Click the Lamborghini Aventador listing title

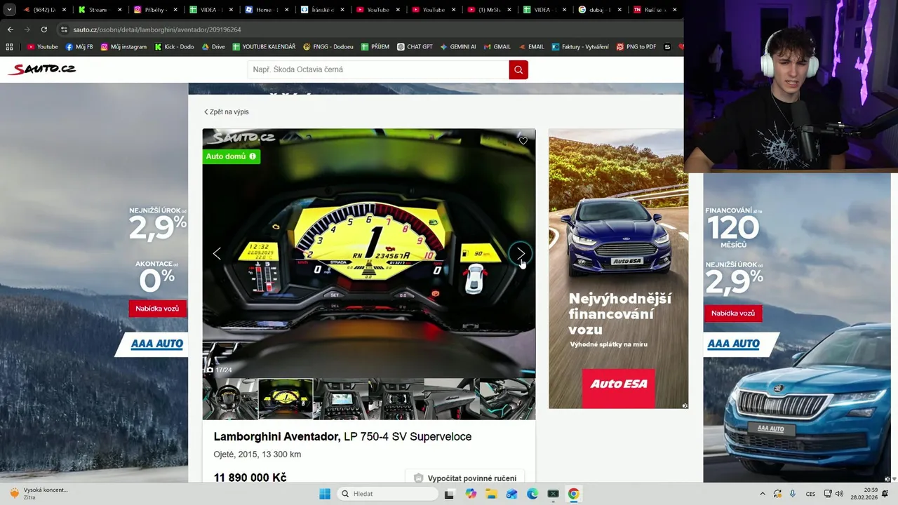342,436
